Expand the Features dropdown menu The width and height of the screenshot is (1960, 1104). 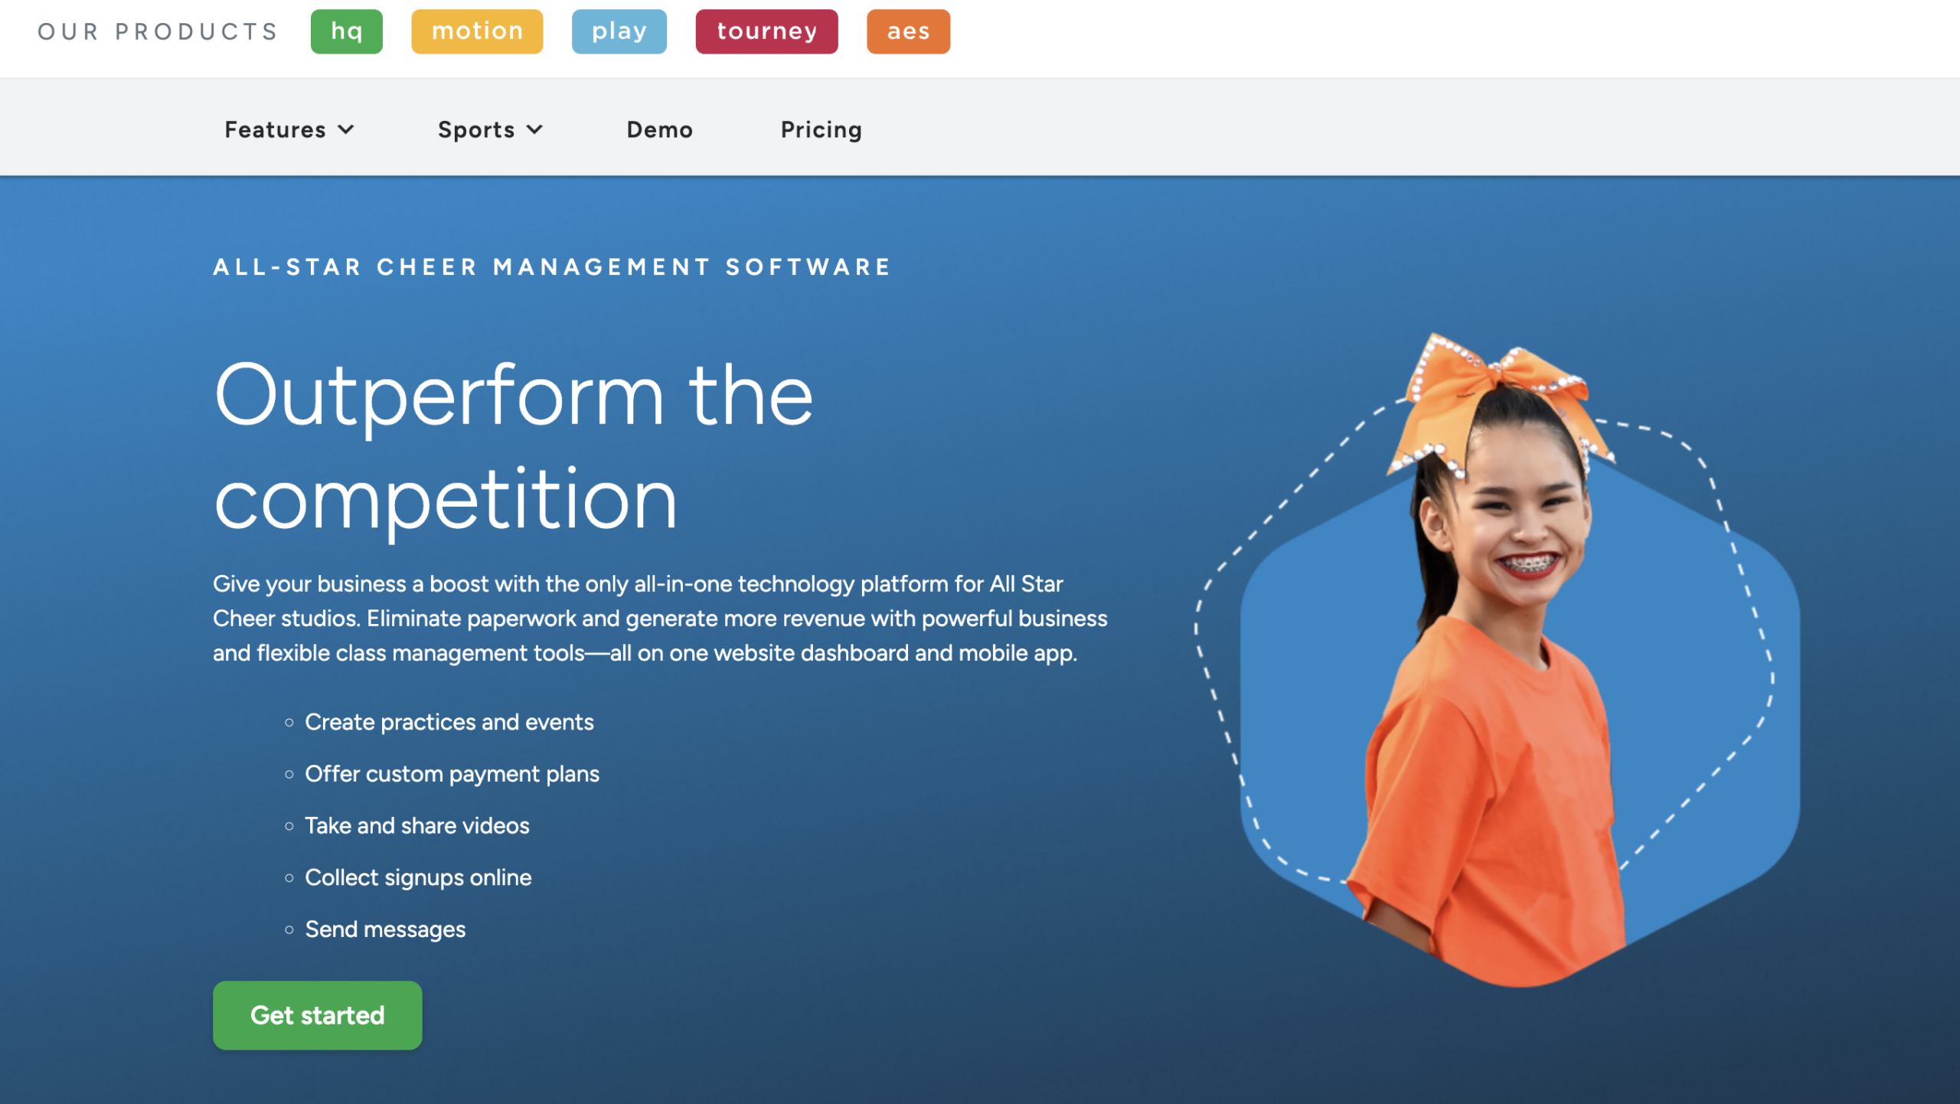point(276,129)
